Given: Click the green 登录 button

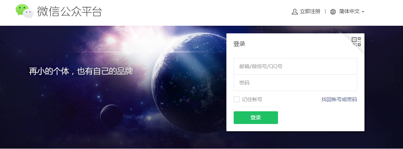Looking at the screenshot, I should [x=256, y=118].
